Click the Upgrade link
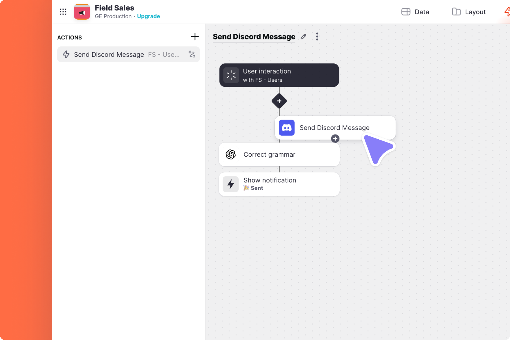 click(148, 16)
